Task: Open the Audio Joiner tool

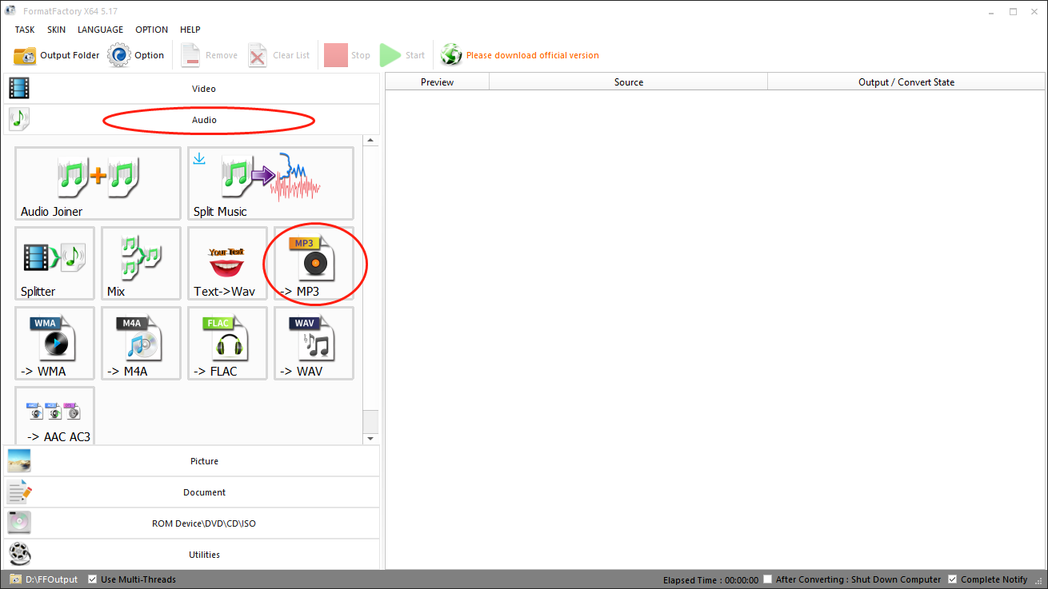Action: coord(98,183)
